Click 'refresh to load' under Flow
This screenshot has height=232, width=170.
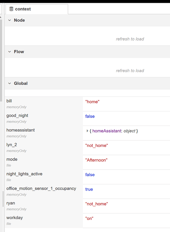130,71
